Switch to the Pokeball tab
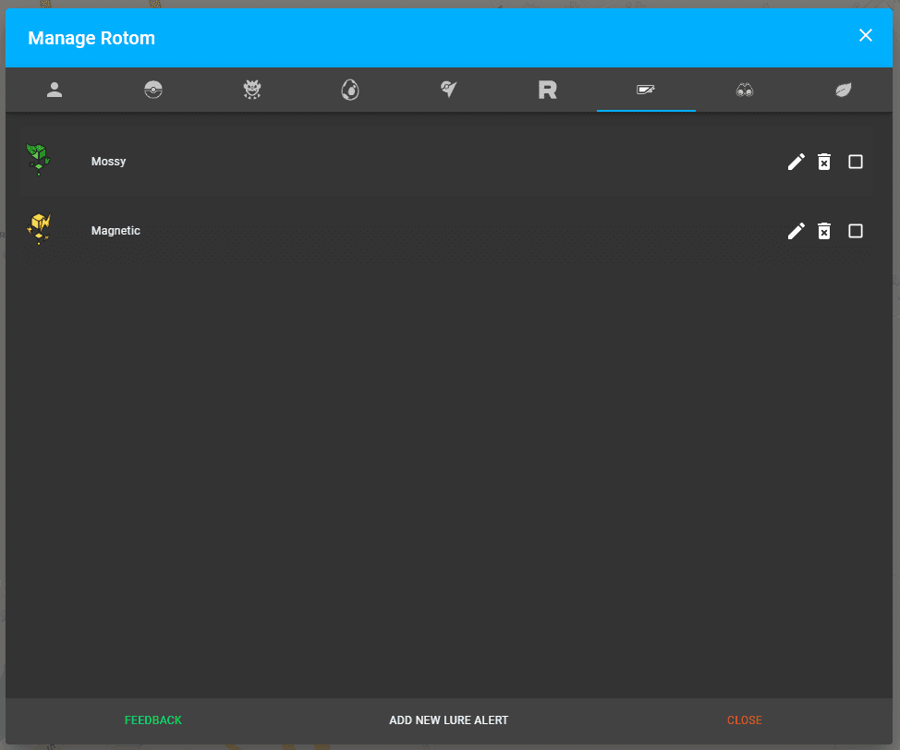Viewport: 900px width, 750px height. click(x=153, y=90)
